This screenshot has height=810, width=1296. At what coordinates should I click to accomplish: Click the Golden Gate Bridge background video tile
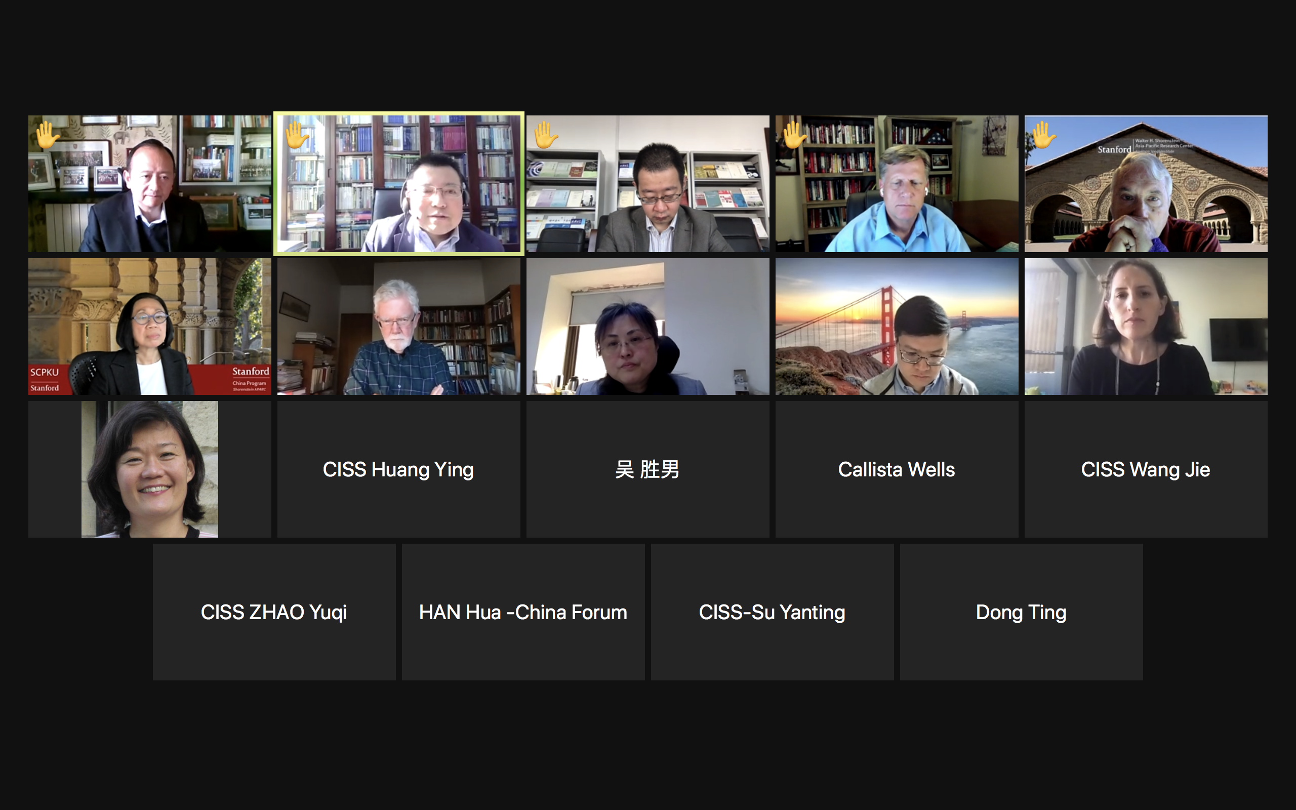[x=897, y=327]
